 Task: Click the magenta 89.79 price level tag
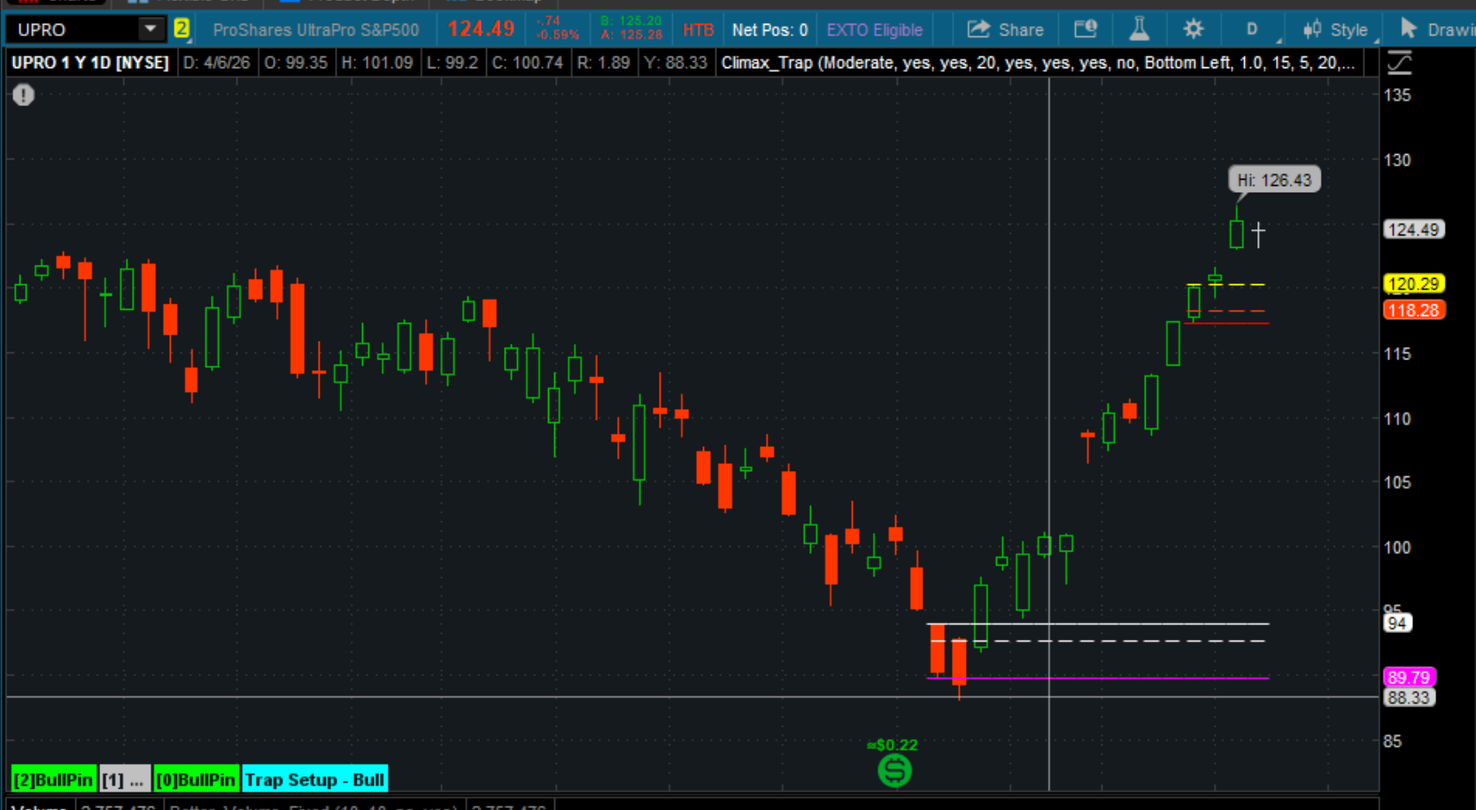(1408, 677)
